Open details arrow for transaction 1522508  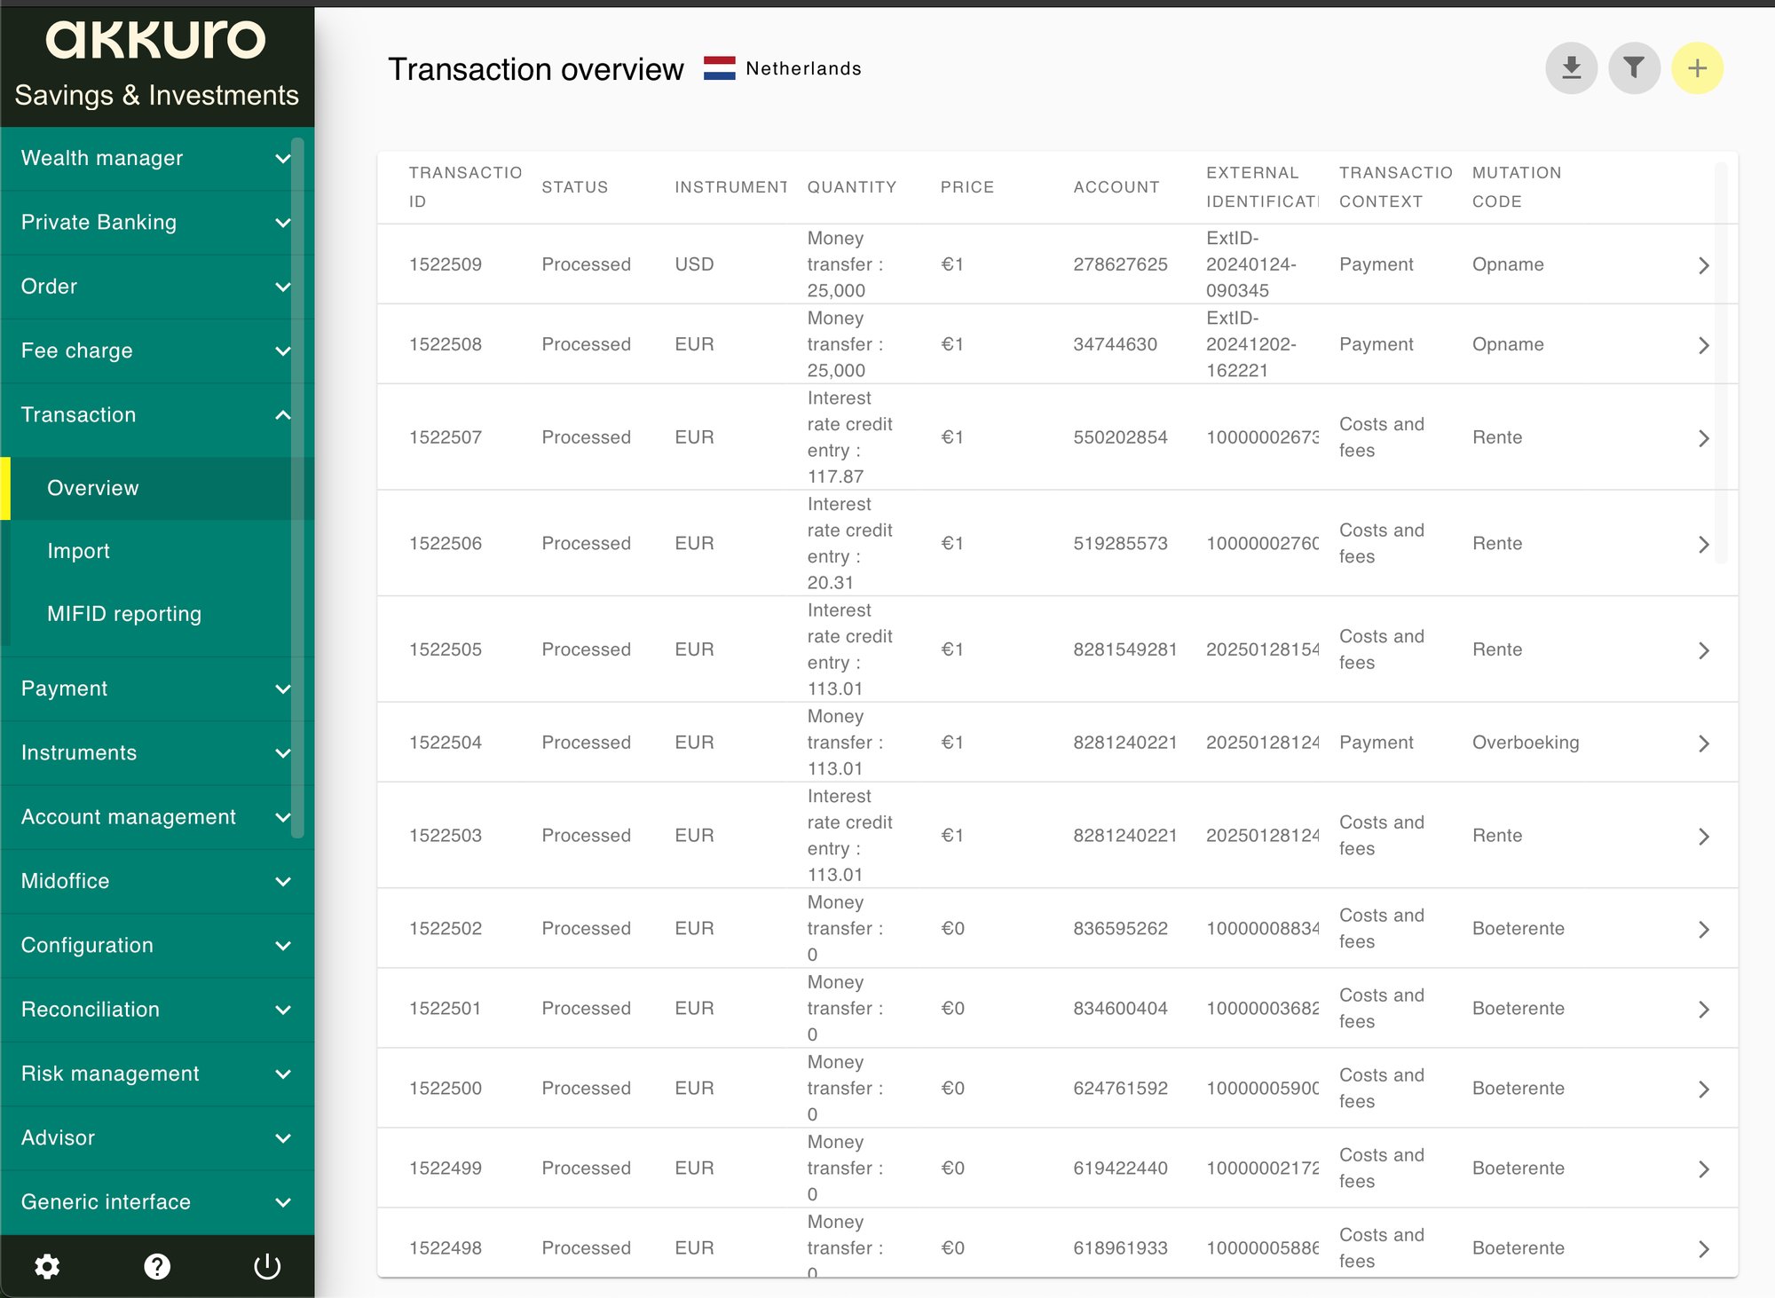(1703, 345)
